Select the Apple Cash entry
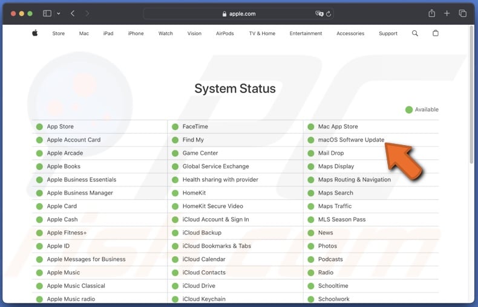 62,219
